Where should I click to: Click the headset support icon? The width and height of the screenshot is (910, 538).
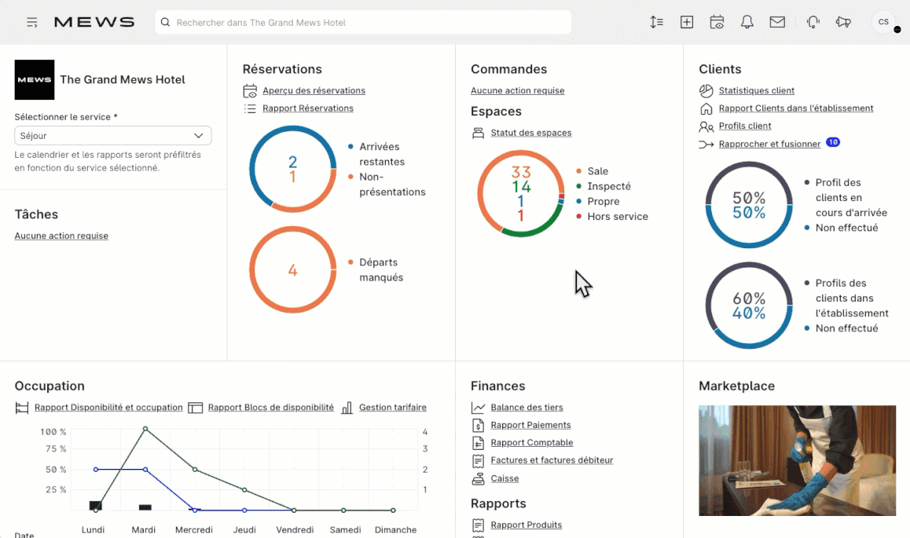(813, 22)
